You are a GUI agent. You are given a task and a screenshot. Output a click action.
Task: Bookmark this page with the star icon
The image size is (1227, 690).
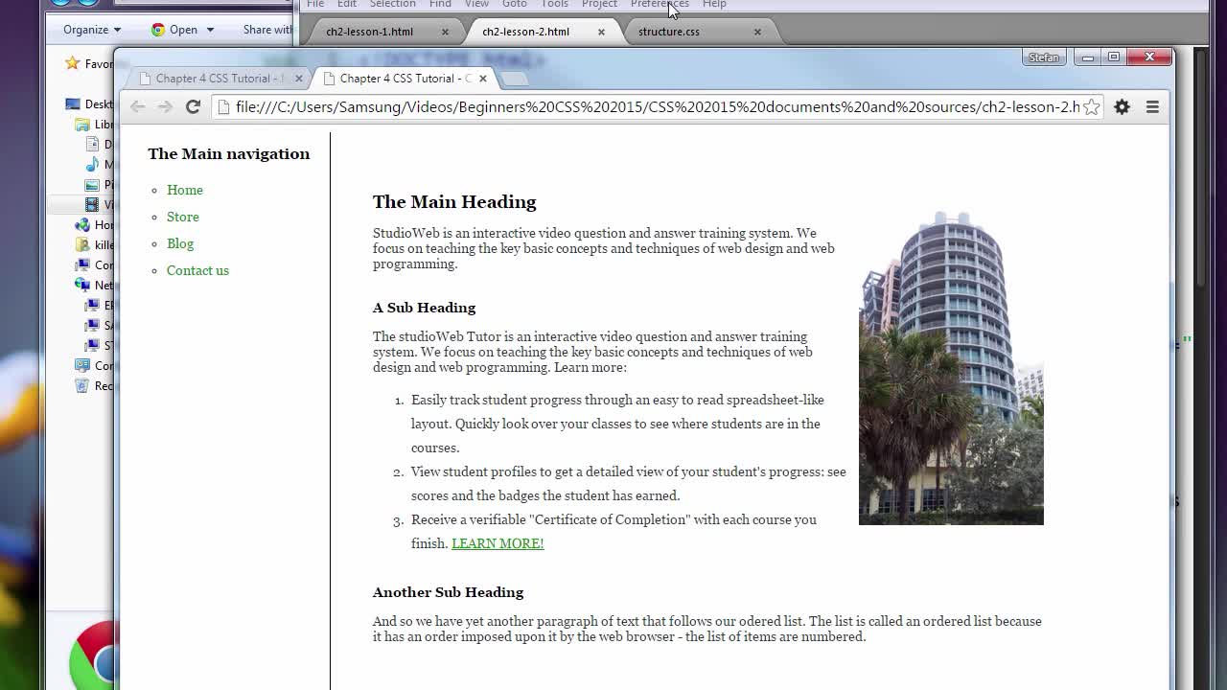tap(1091, 106)
